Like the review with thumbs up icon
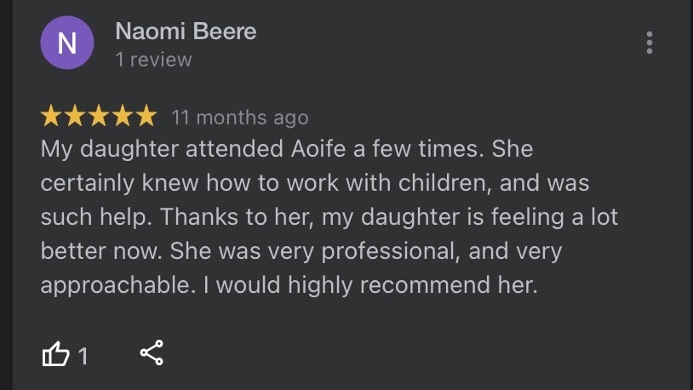Image resolution: width=693 pixels, height=390 pixels. pos(55,354)
